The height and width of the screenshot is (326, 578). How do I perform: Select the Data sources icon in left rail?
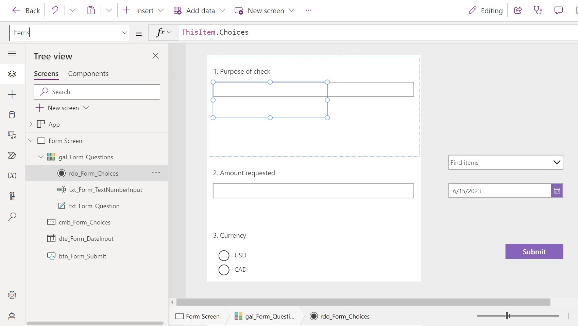click(x=12, y=115)
